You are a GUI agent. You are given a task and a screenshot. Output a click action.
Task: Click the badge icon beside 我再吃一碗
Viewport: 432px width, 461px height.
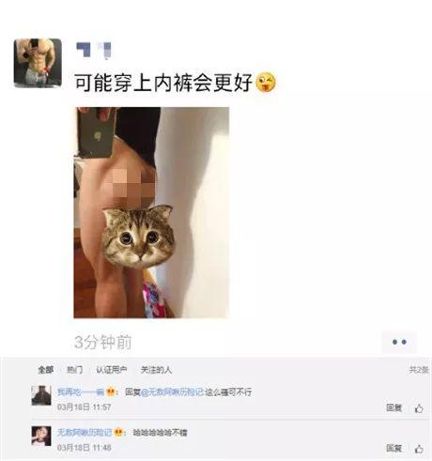110,392
